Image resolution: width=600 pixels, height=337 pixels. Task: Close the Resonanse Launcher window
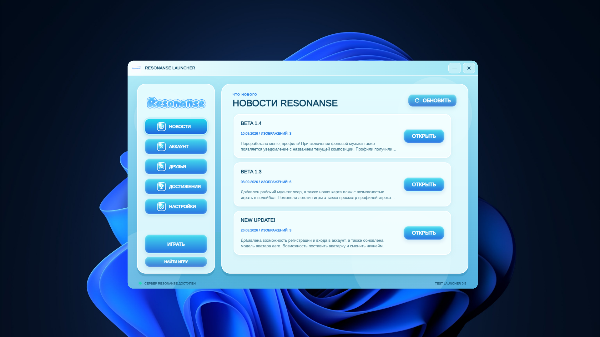click(469, 68)
